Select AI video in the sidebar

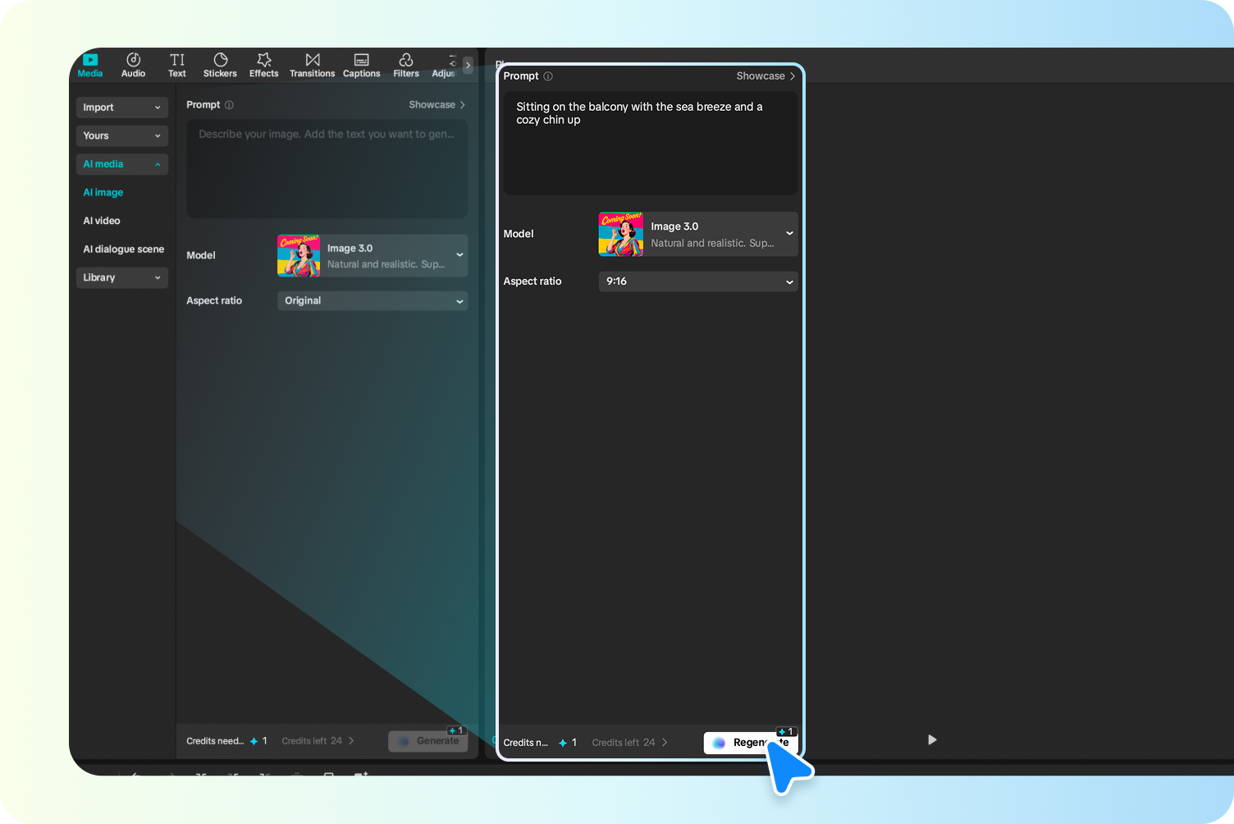tap(101, 220)
